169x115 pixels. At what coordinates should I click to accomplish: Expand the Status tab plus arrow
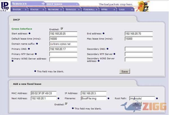[x=43, y=10]
